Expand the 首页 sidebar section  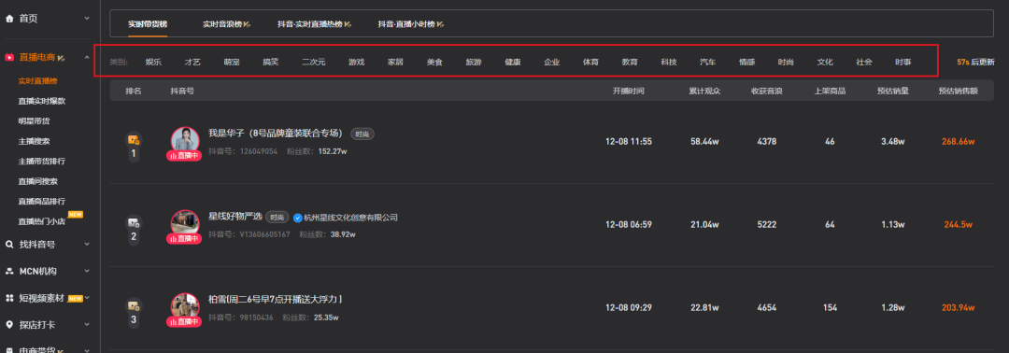point(87,19)
